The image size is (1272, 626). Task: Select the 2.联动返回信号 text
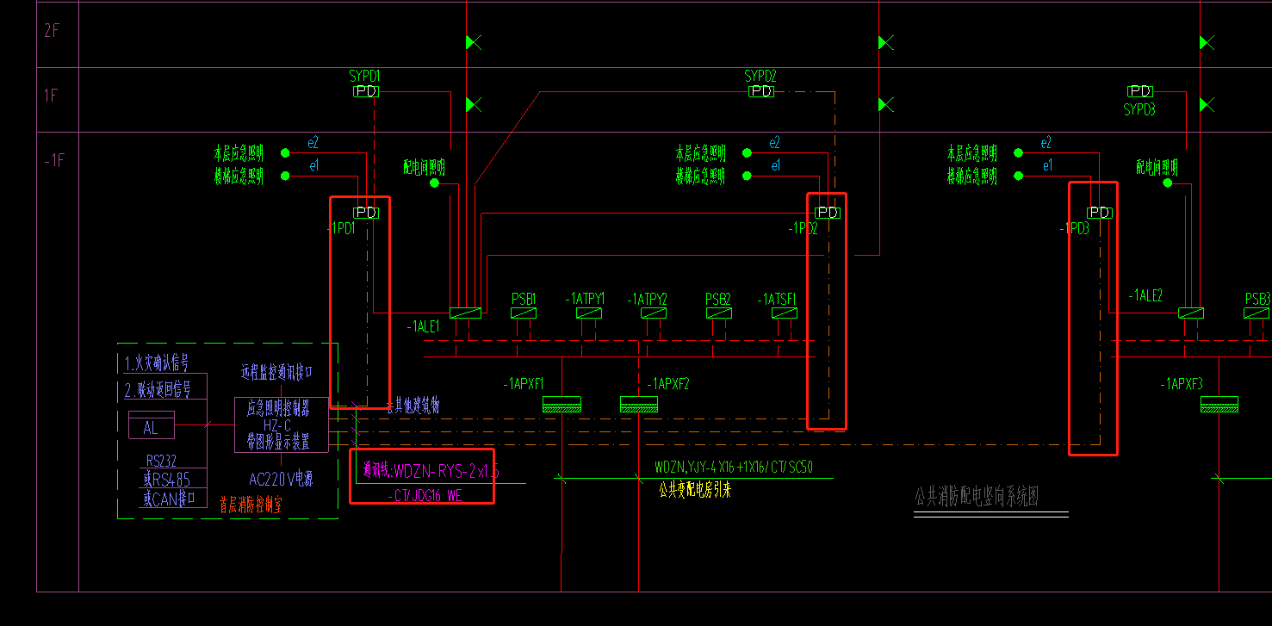pos(157,389)
